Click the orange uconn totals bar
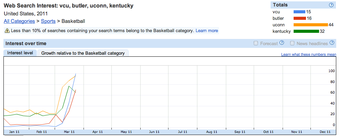339x136 pixels. 311,25
